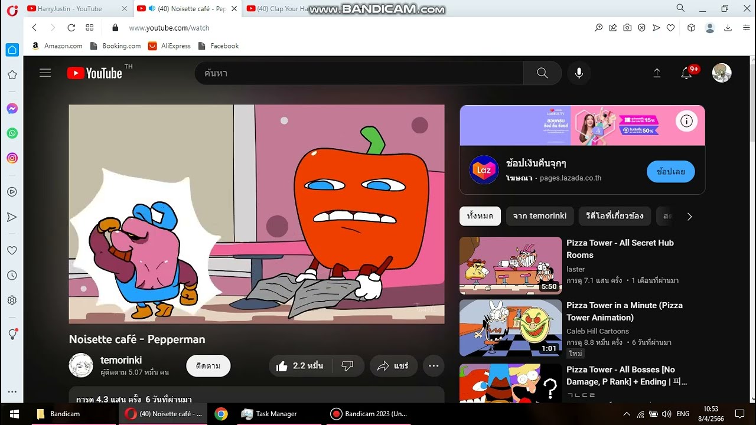Image resolution: width=756 pixels, height=425 pixels.
Task: Select the ทั้งหมด filter chip
Action: pos(480,216)
